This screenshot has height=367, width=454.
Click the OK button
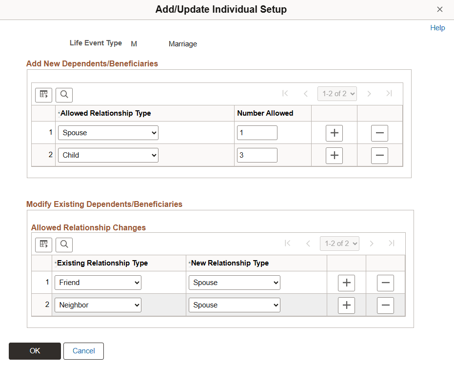[x=35, y=351]
